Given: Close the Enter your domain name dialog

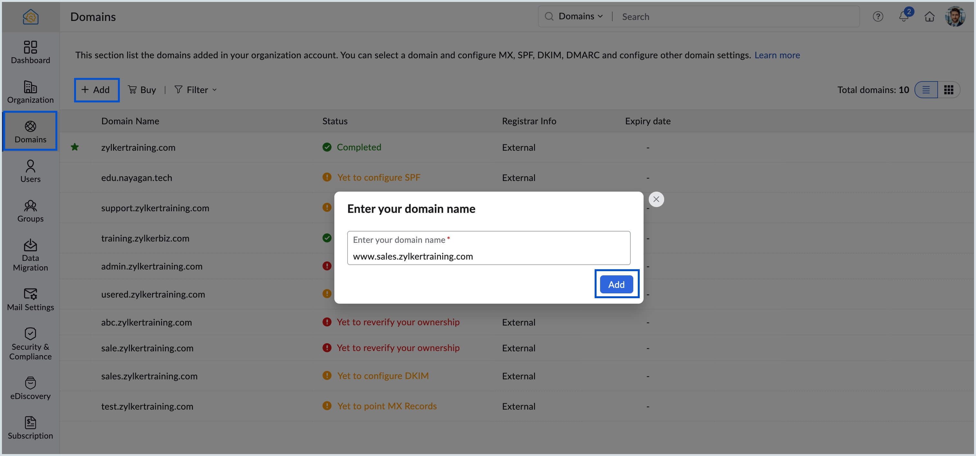Looking at the screenshot, I should pos(656,199).
